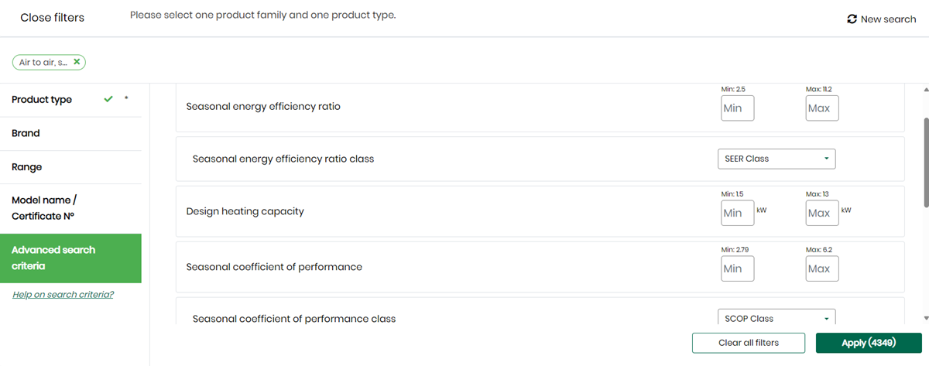Screen dimensions: 929x366
Task: Click the Design heating capacity Min field
Action: click(737, 213)
